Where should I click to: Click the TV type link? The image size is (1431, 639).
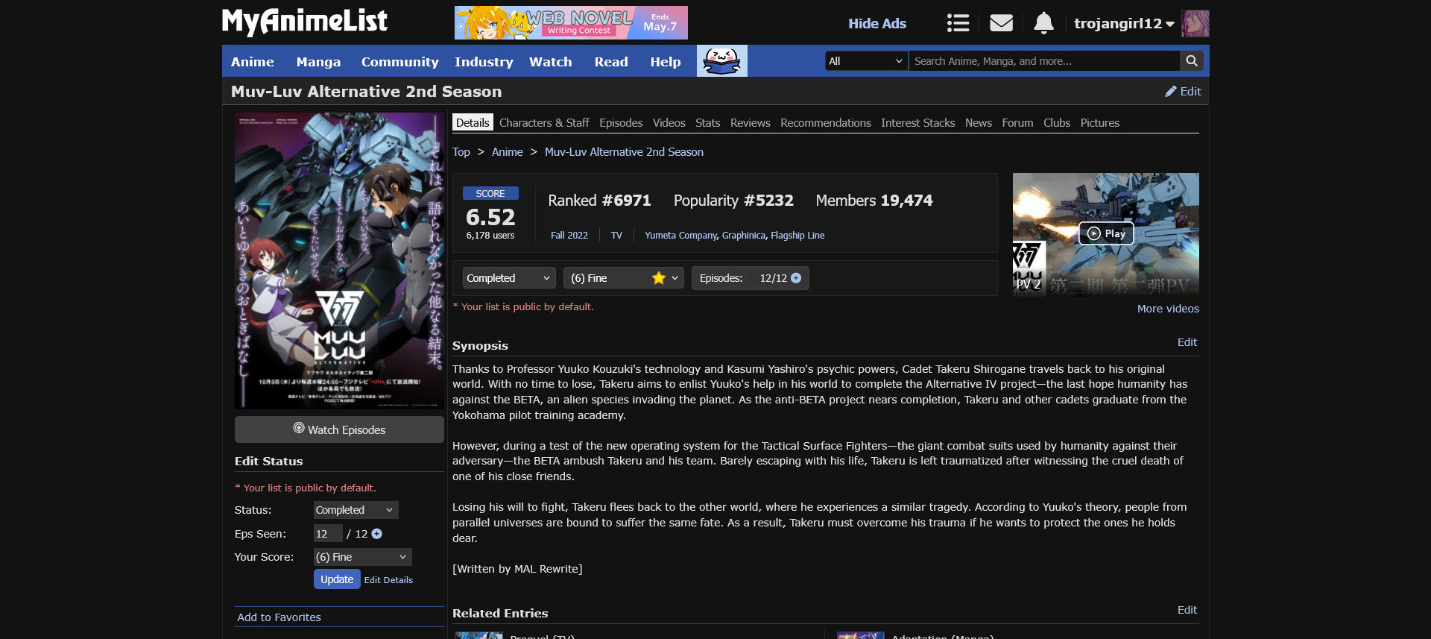616,235
